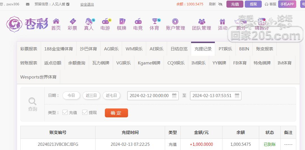Screen dimensions: 305x150
Task: Select the 近三日 date range option
Action: click(x=91, y=95)
